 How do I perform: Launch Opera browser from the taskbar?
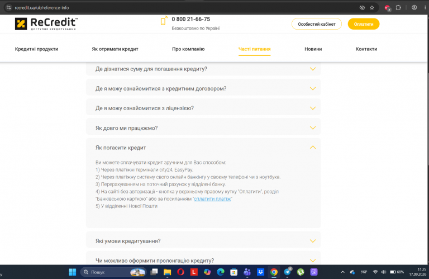point(180,272)
